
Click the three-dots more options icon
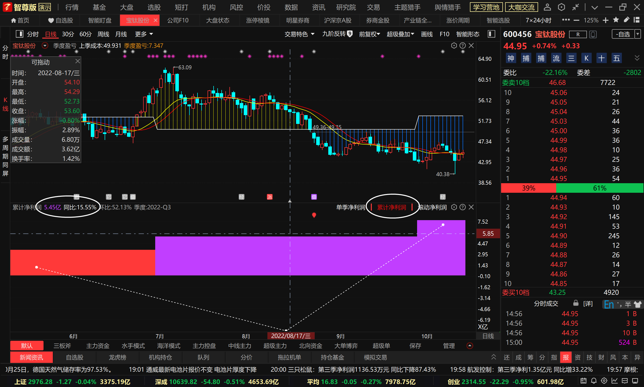click(566, 20)
